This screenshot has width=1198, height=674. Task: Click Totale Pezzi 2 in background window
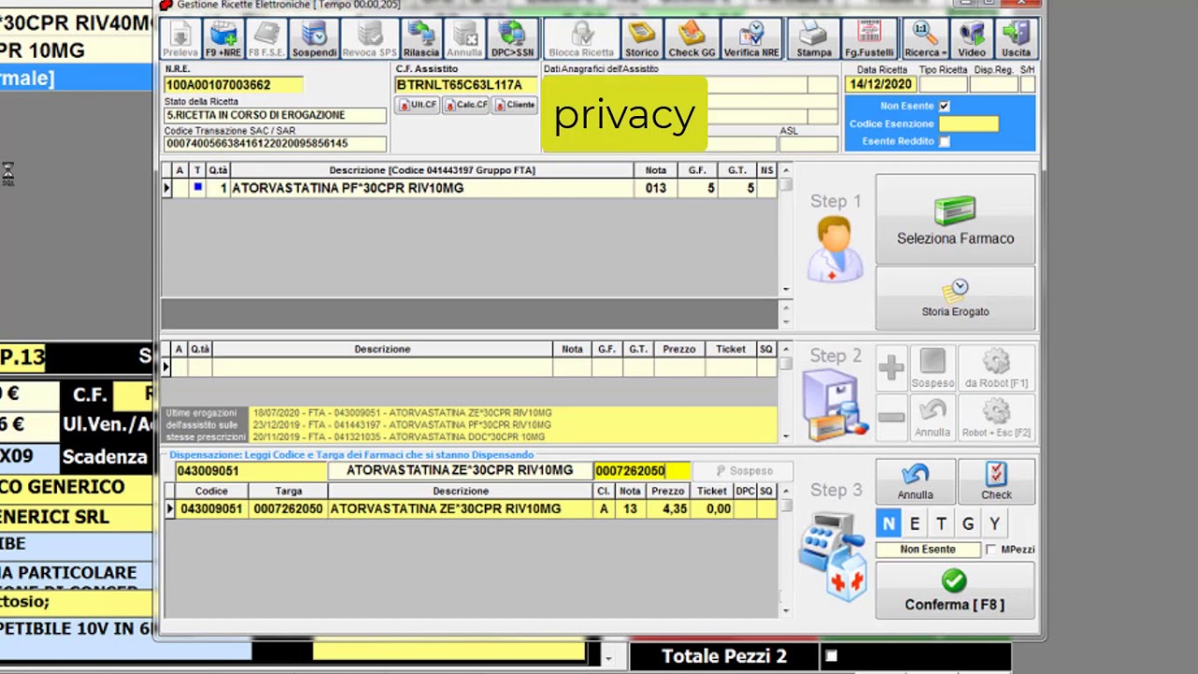click(724, 656)
